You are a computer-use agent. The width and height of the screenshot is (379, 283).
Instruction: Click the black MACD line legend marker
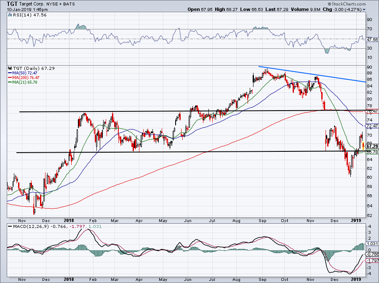click(10, 227)
